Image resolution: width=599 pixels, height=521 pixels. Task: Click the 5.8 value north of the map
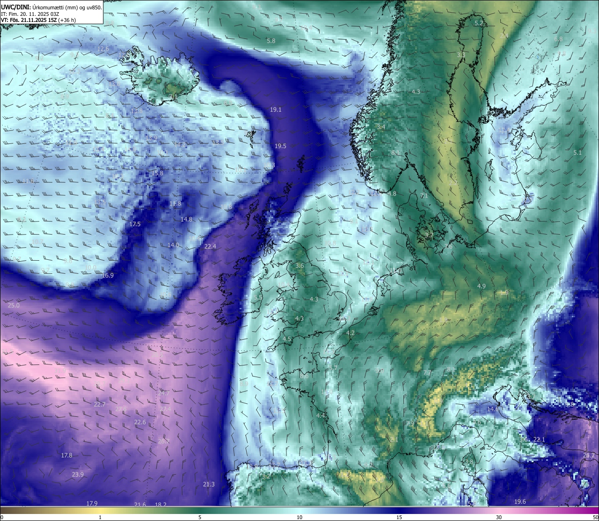(271, 41)
